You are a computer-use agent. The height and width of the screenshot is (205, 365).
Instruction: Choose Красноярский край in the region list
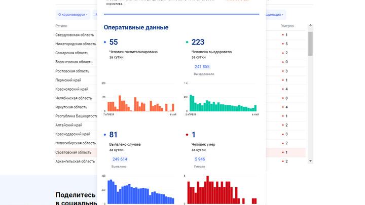click(x=72, y=89)
